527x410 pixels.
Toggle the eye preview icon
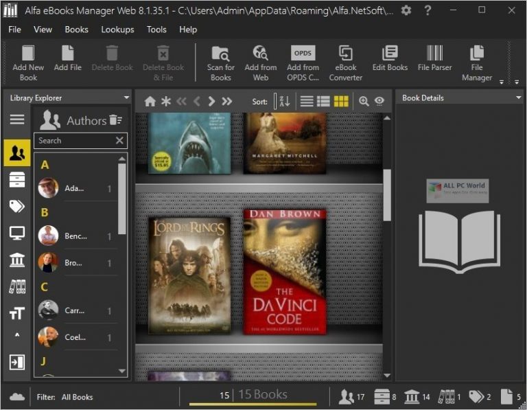[x=379, y=101]
